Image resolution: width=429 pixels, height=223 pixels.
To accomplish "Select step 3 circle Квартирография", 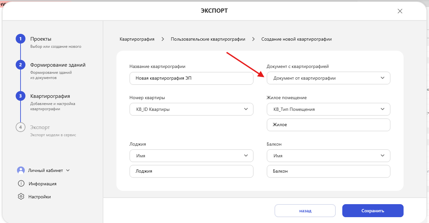I will point(20,96).
